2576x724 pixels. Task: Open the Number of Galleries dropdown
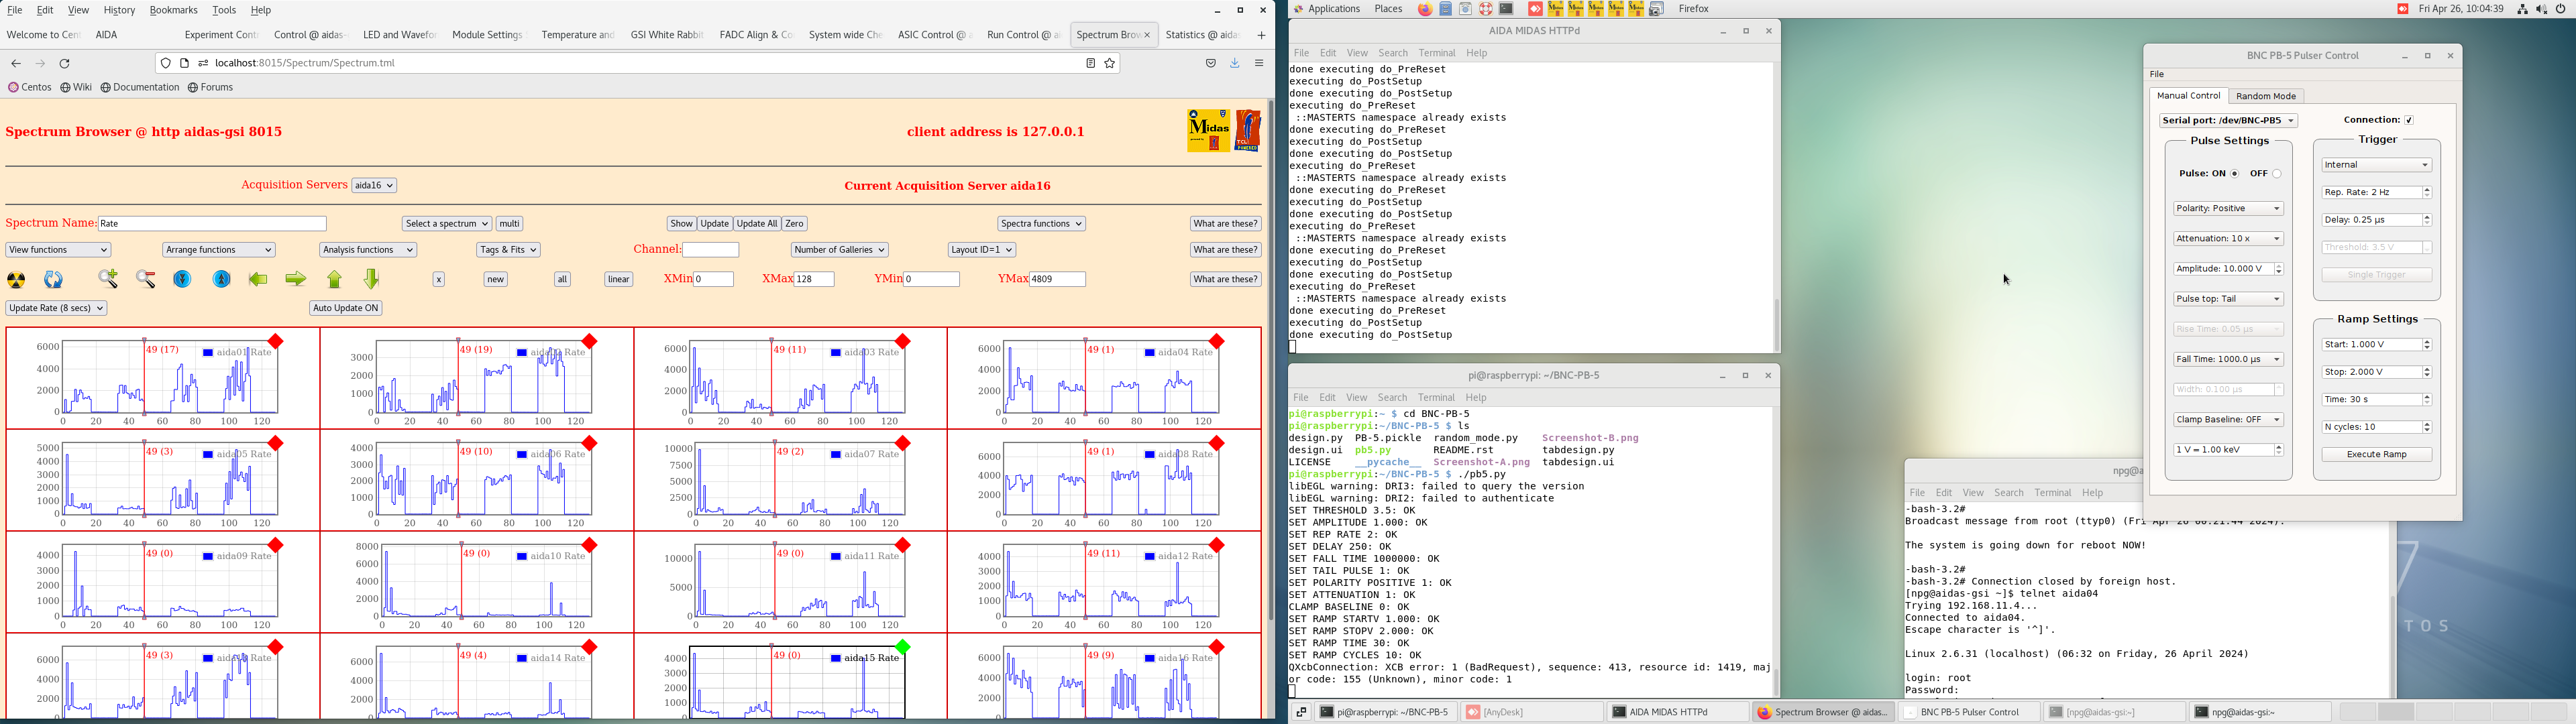click(839, 250)
